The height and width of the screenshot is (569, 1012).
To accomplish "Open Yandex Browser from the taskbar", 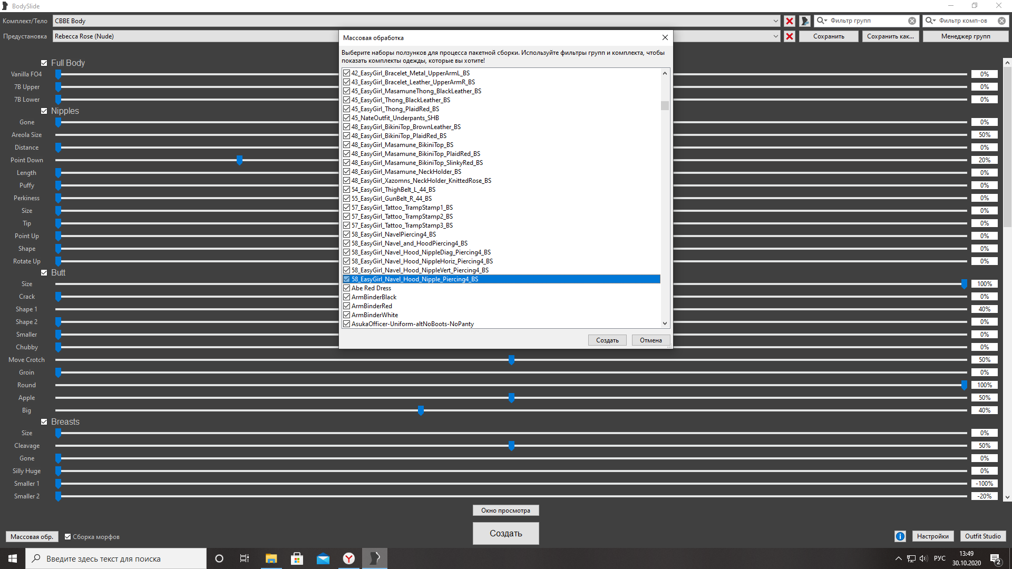I will [x=349, y=558].
